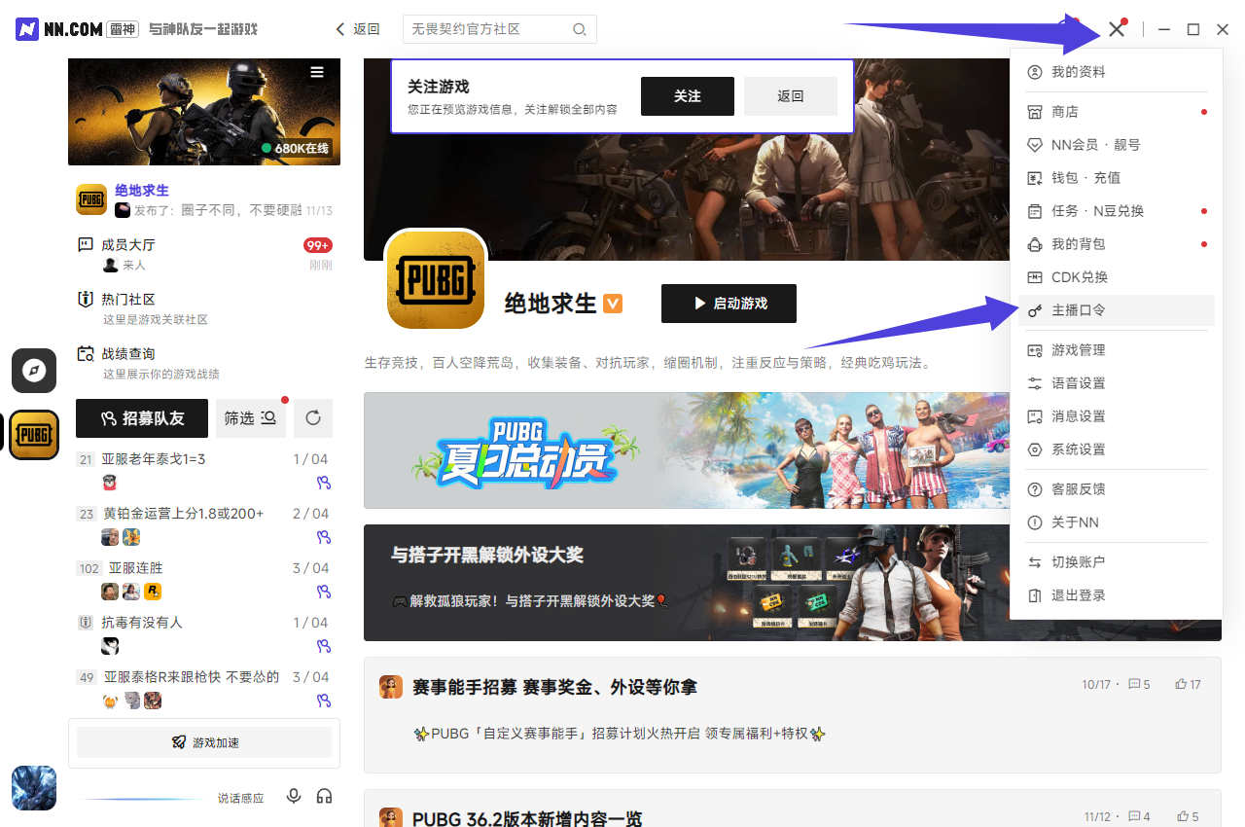
Task: Open 系统设置 in the dropdown menu
Action: coord(1078,449)
